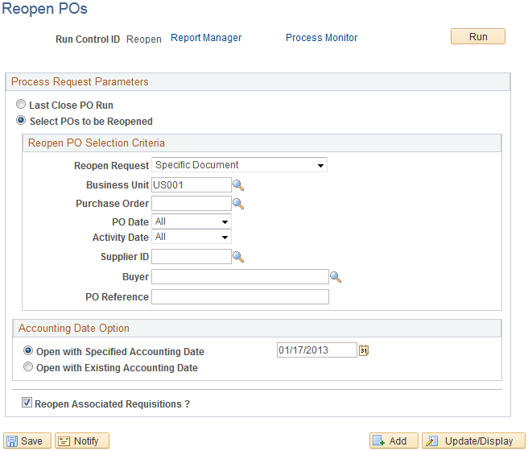Open the Business Unit lookup magnifier
This screenshot has width=528, height=451.
click(238, 185)
